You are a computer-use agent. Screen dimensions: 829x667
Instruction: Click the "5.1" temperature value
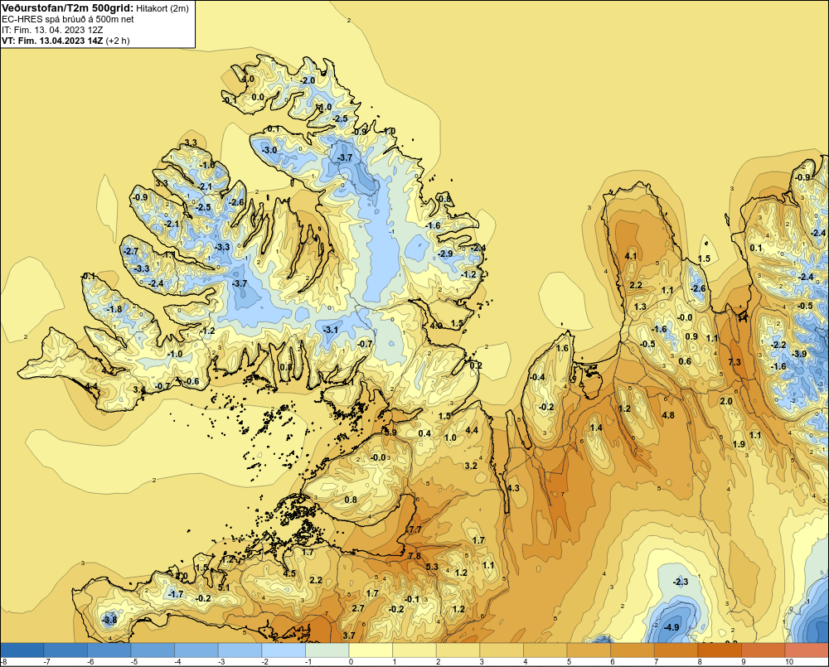[x=224, y=587]
